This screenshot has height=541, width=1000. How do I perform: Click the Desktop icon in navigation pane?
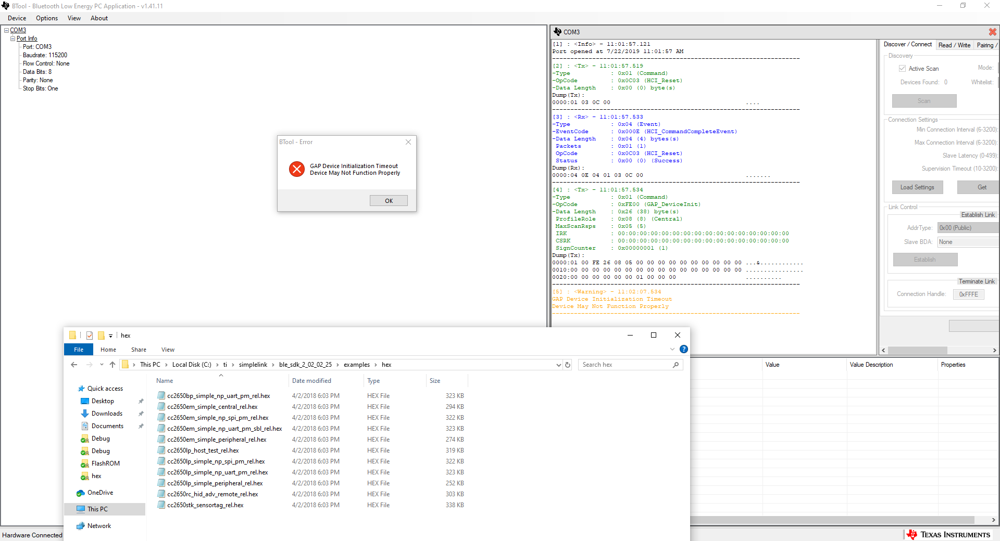(x=85, y=401)
